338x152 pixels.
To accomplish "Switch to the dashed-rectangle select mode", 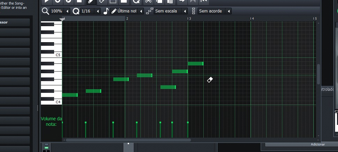I will [113, 1].
